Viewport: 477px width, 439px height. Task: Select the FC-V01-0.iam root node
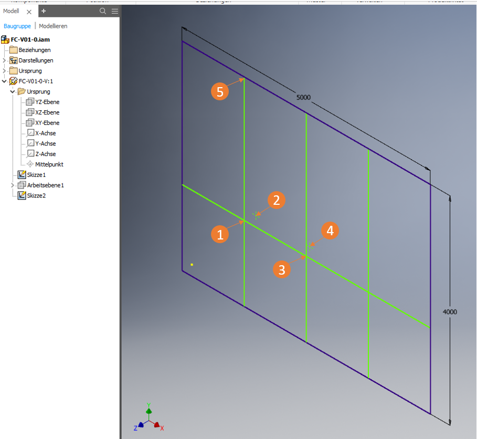(30, 39)
